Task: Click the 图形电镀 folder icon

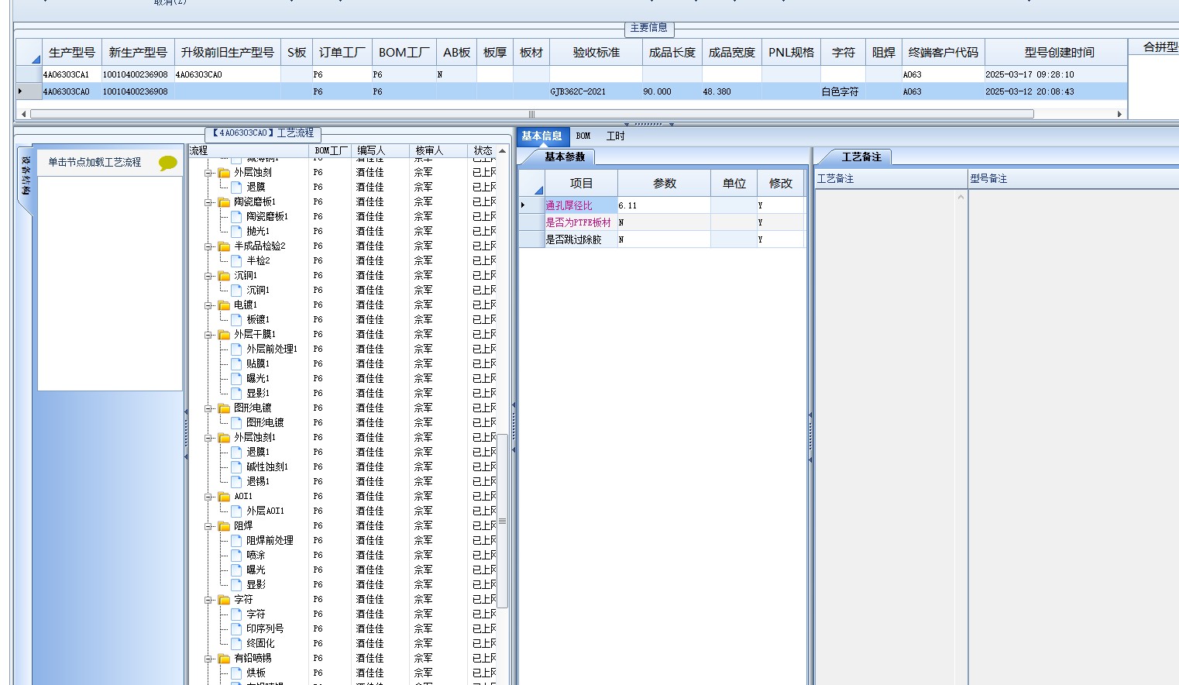Action: (x=224, y=408)
